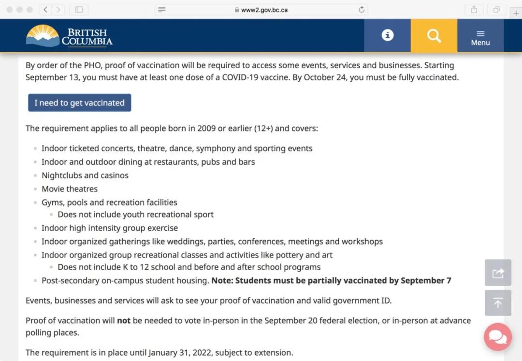This screenshot has width=522, height=361.
Task: Open the site Menu from the header
Action: click(480, 35)
